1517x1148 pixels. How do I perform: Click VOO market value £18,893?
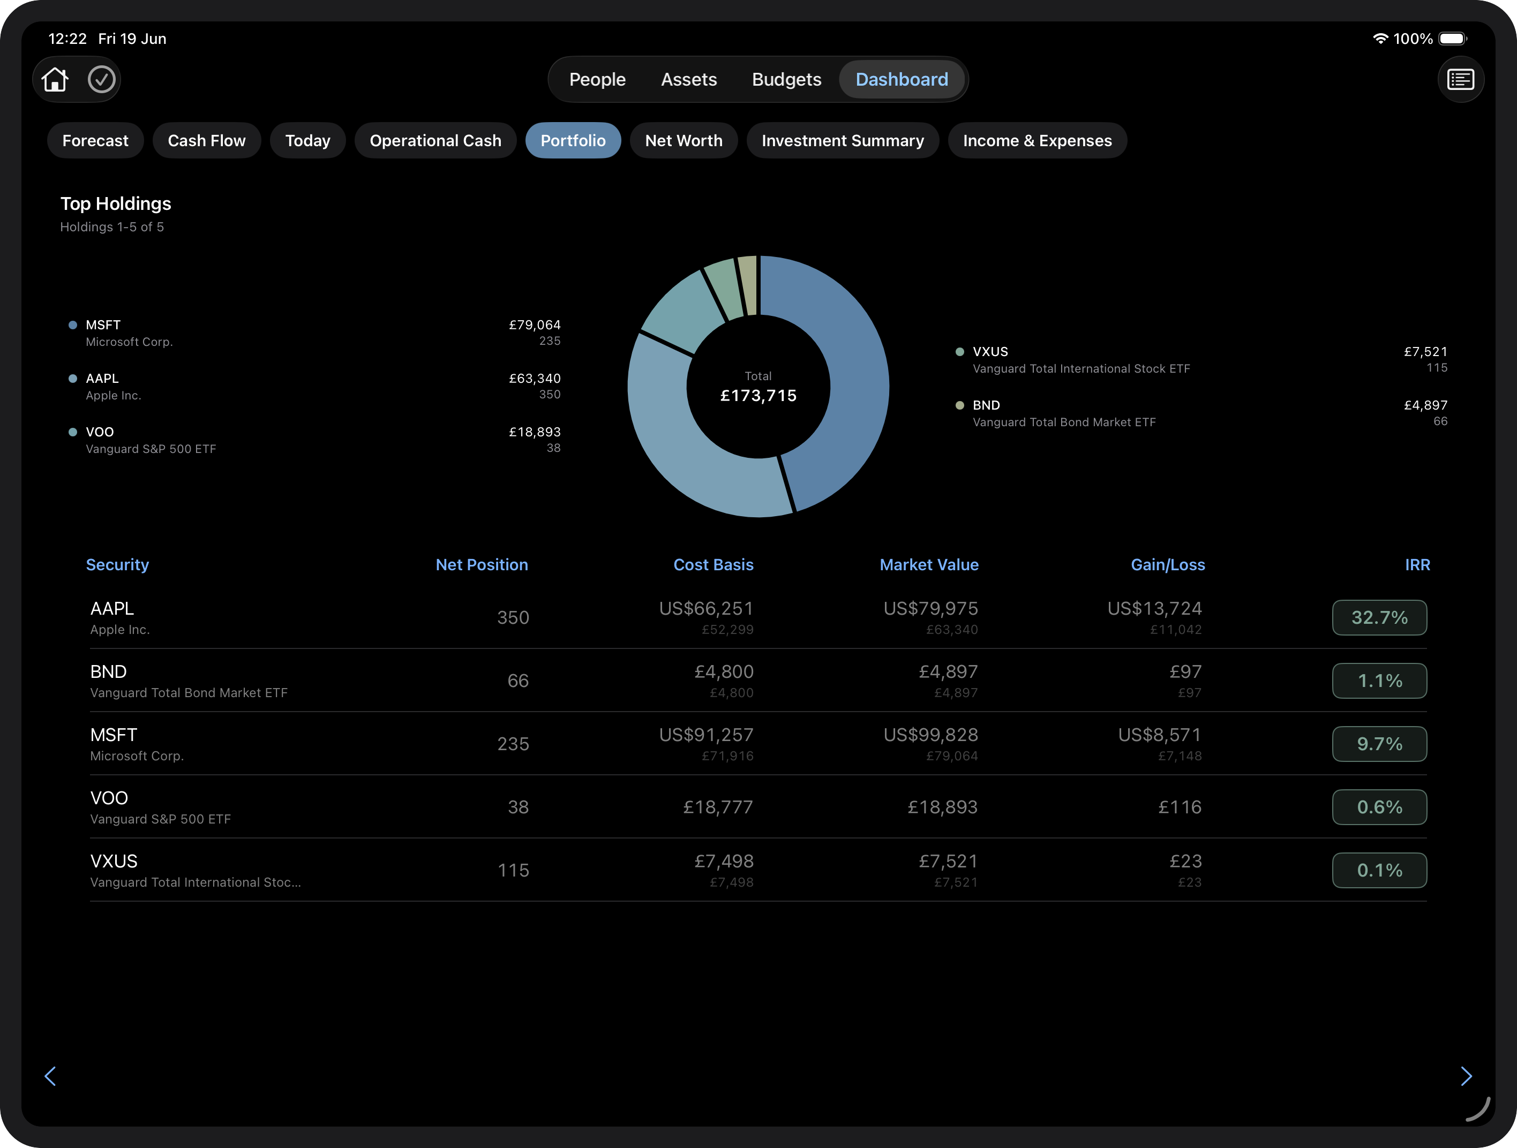pyautogui.click(x=943, y=807)
